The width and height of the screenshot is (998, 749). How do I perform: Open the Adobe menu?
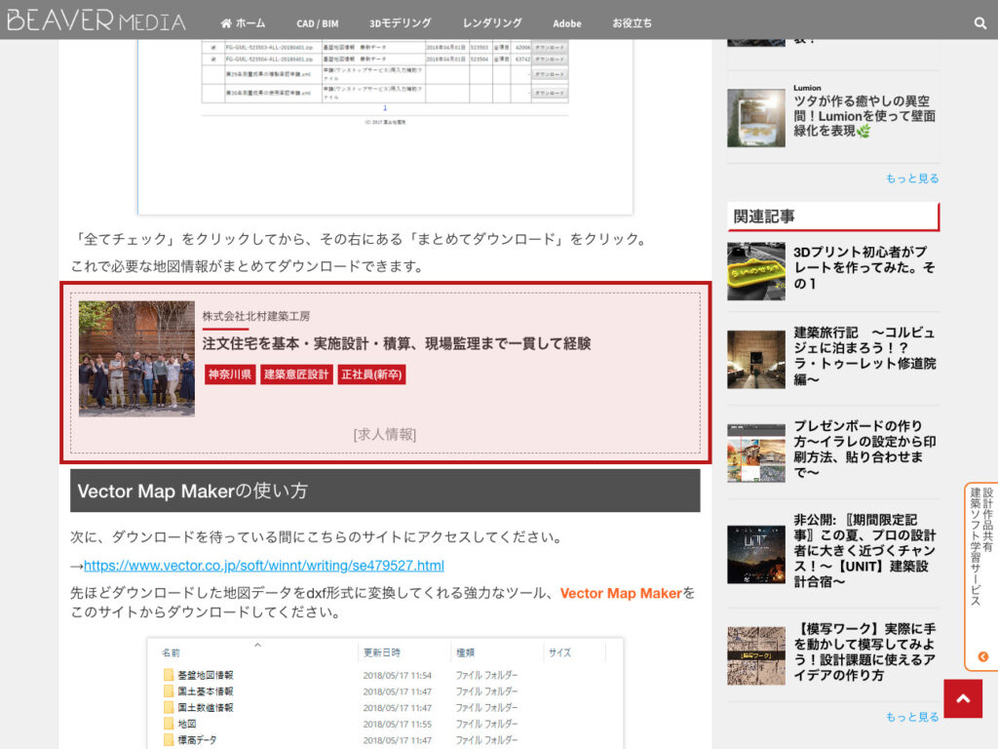(566, 22)
